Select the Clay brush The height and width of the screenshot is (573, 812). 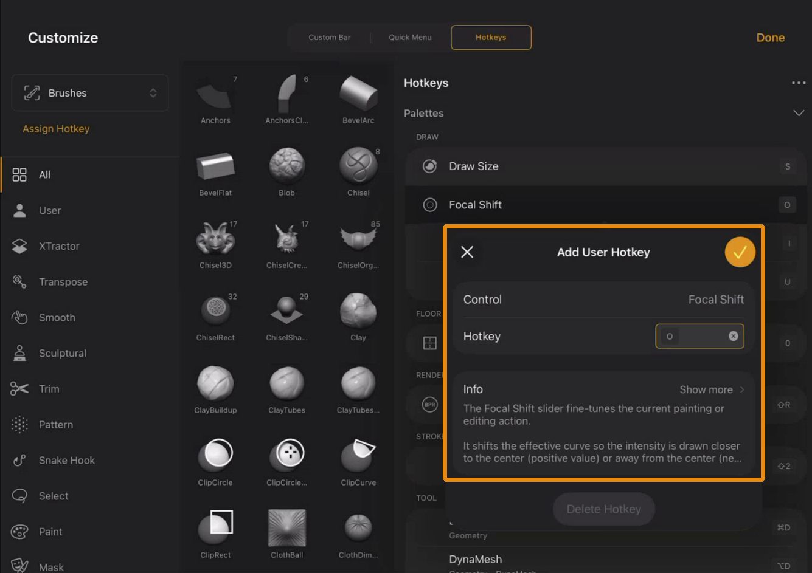coord(358,317)
